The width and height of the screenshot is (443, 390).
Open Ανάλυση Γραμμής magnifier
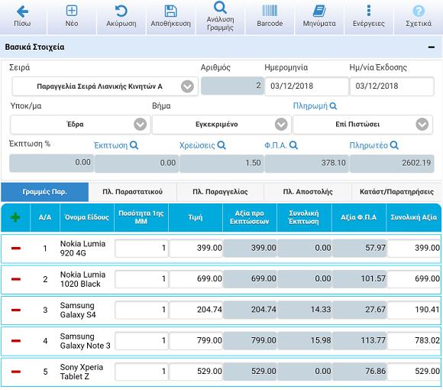tap(220, 8)
